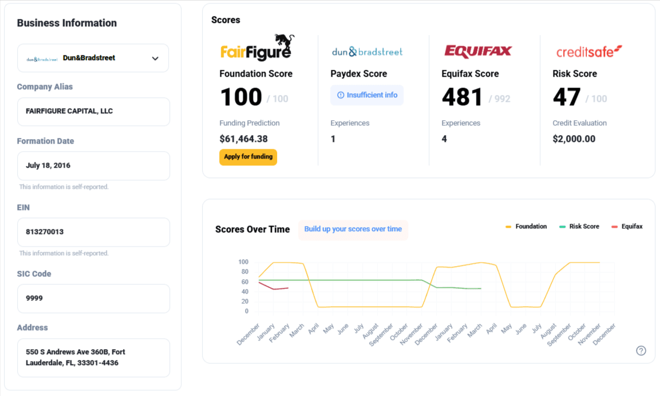Click the Address text box
Image resolution: width=660 pixels, height=396 pixels.
point(93,358)
